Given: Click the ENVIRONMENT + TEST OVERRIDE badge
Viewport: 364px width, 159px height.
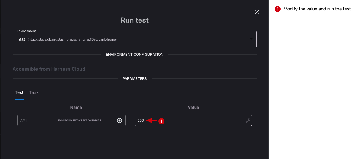Looking at the screenshot, I should pyautogui.click(x=80, y=121).
